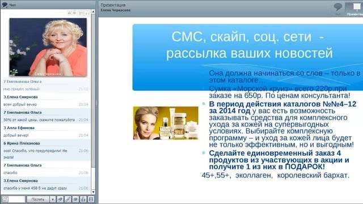Click the presenter name Елена Черкасова in the header
Screen dimensions: 363x204
point(116,10)
